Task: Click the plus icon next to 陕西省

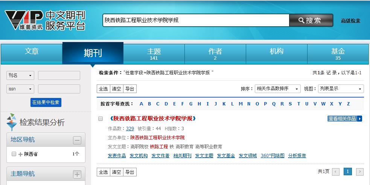Action: pos(20,154)
